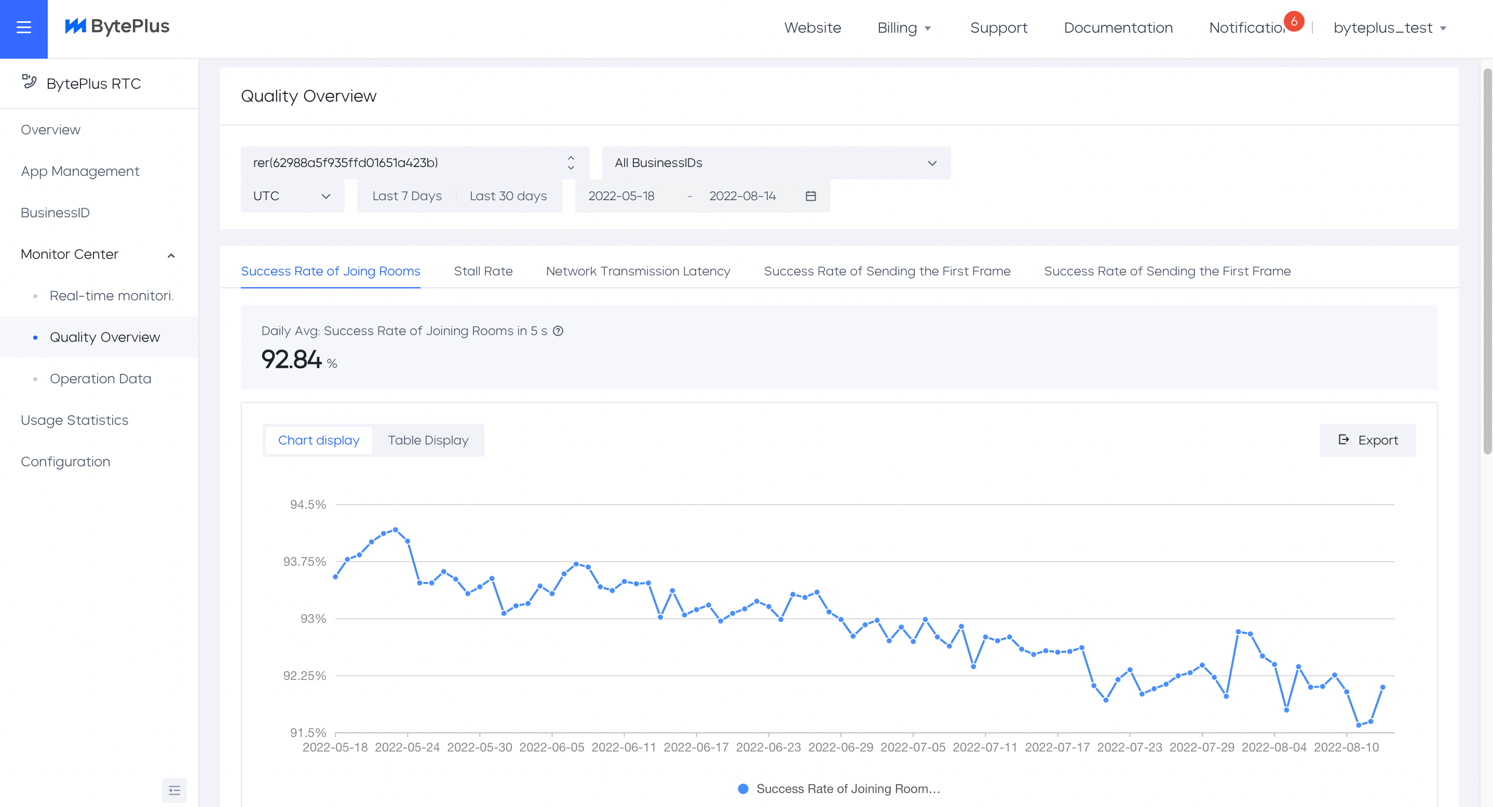Collapse the sidebar using bottom icon
The width and height of the screenshot is (1493, 807).
(x=174, y=790)
